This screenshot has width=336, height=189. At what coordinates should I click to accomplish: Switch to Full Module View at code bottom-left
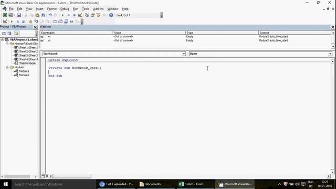46,176
